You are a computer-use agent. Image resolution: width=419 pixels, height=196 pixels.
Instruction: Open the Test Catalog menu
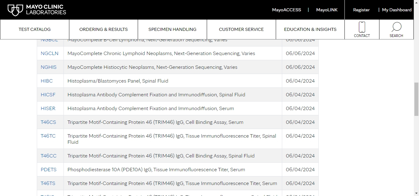35,29
